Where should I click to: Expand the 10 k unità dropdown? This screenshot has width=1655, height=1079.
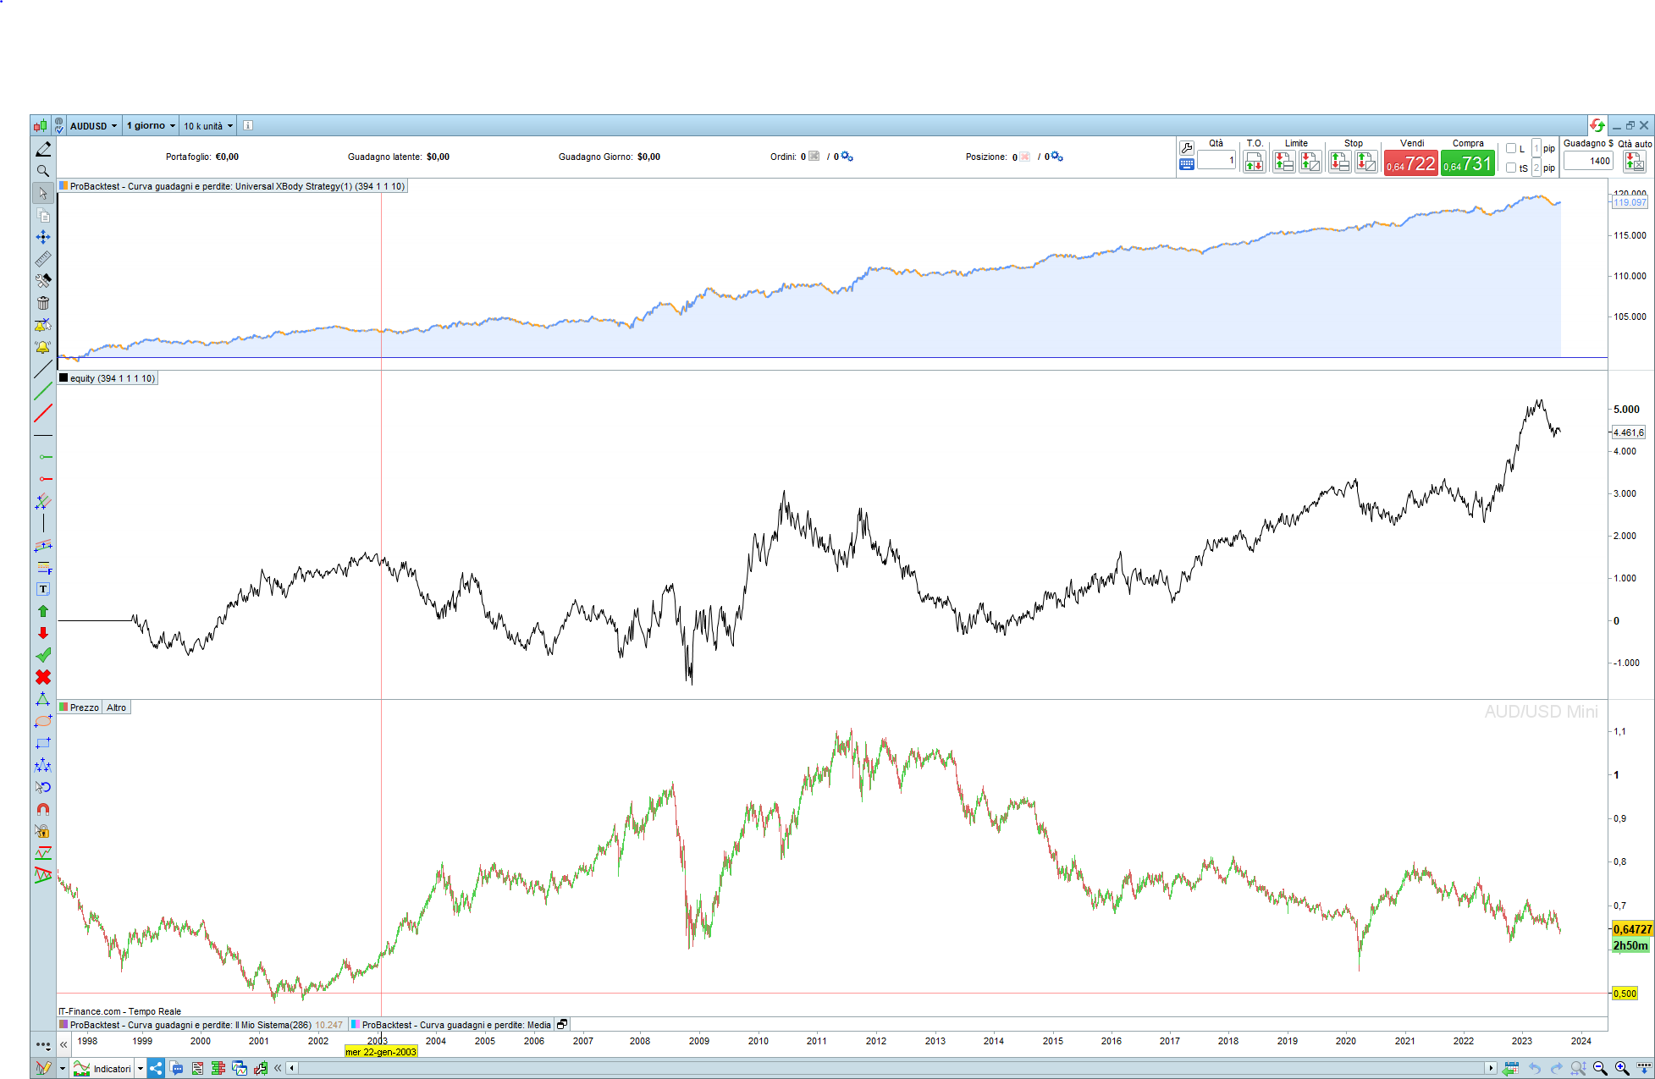coord(208,125)
